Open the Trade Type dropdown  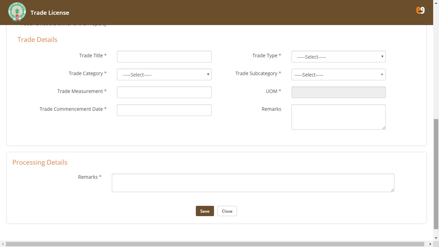(x=338, y=57)
